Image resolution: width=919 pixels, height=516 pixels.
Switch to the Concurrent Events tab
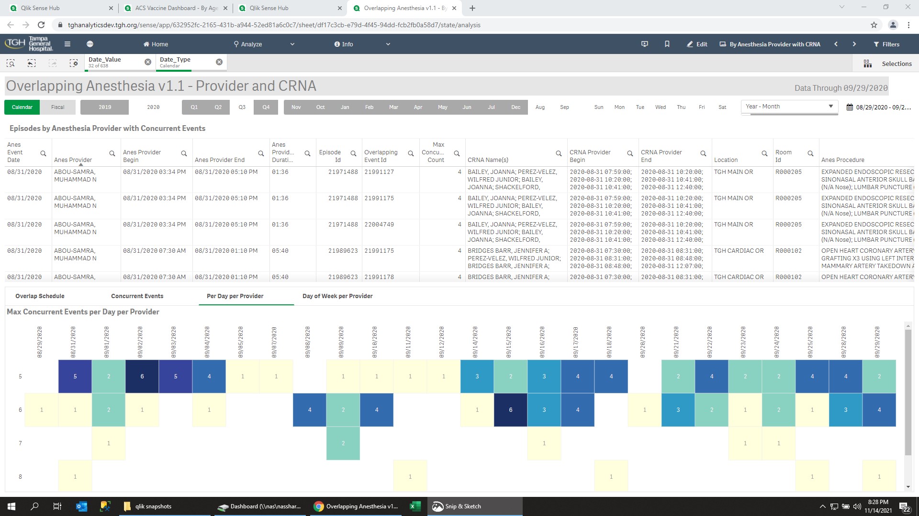click(137, 296)
